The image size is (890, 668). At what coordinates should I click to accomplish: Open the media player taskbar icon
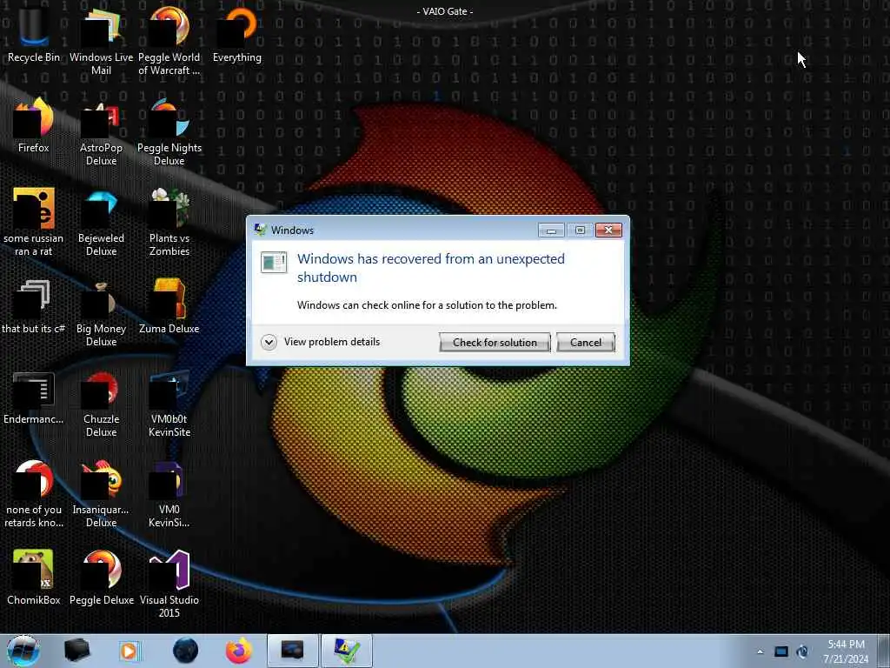(130, 651)
